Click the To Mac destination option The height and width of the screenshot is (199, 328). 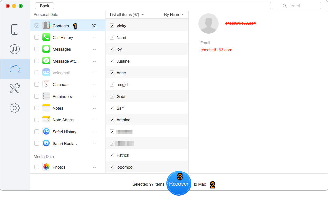pos(199,184)
